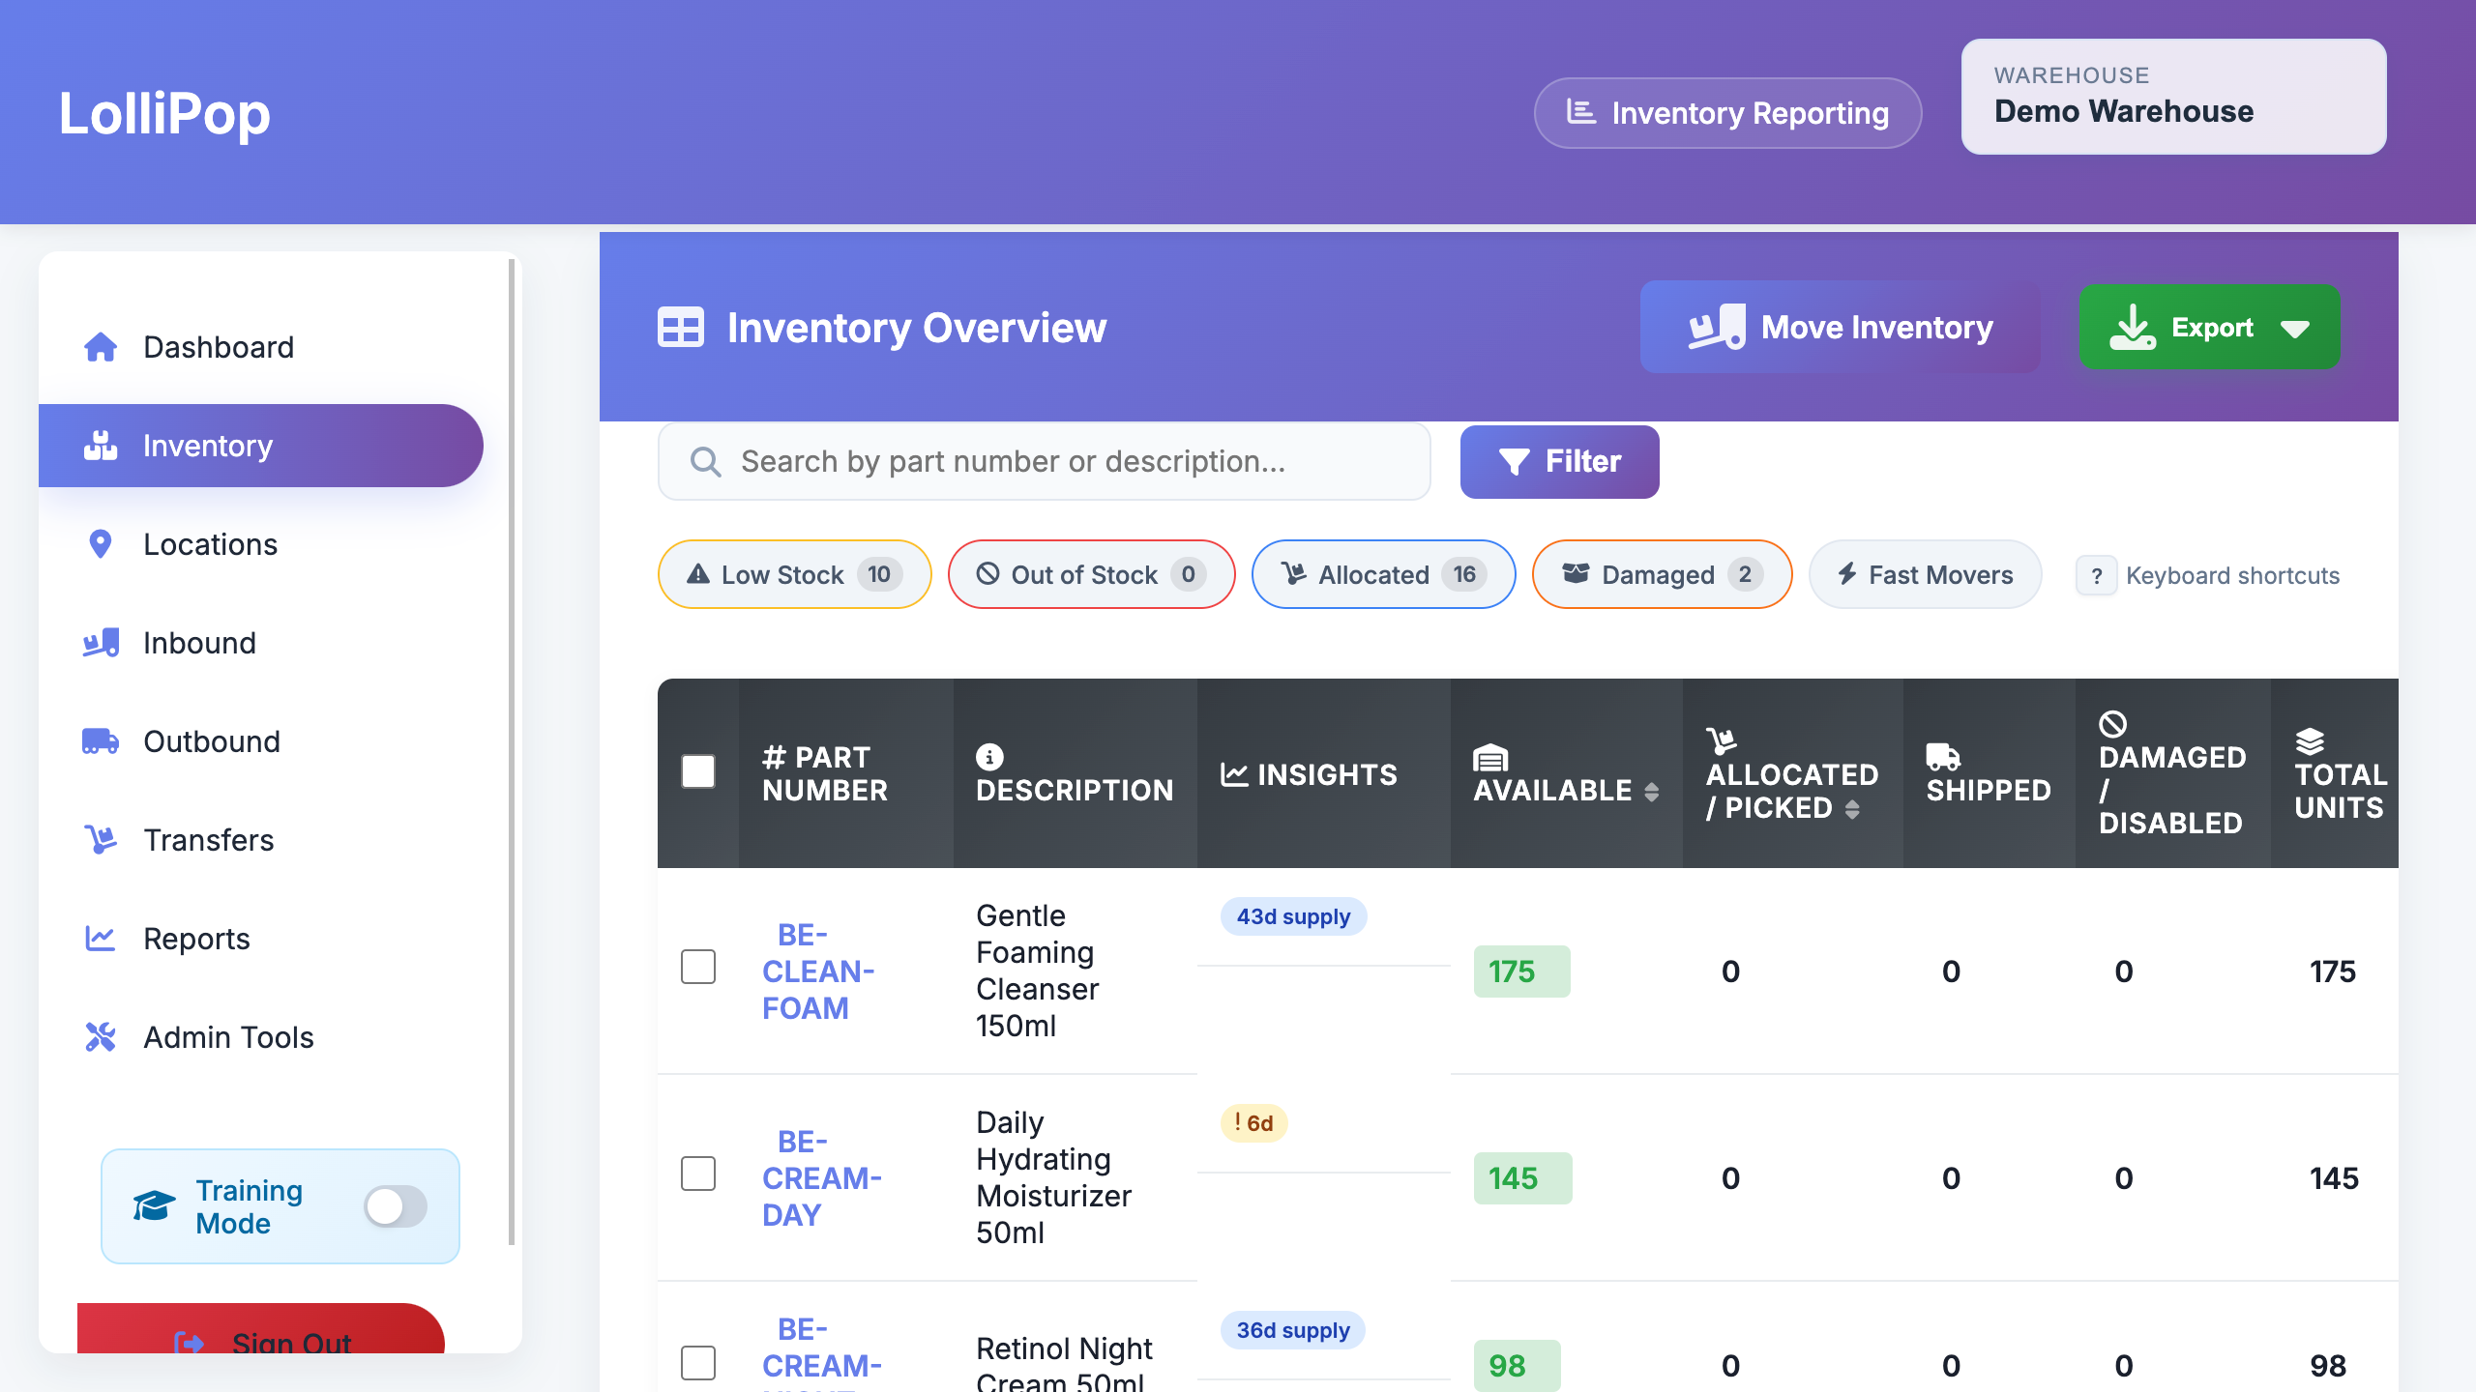Open the Damaged filter tab
Screen dimensions: 2476x1392
[x=1662, y=574]
